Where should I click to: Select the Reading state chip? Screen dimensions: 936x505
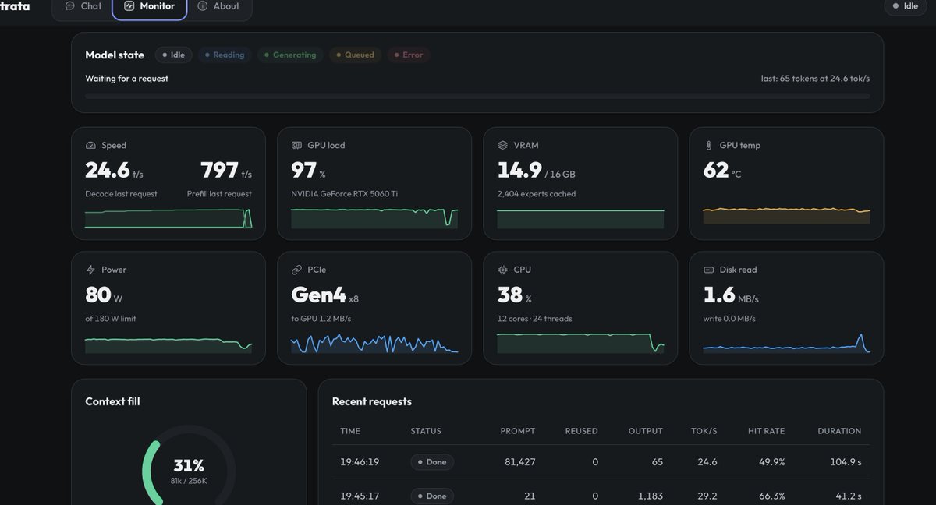click(224, 55)
